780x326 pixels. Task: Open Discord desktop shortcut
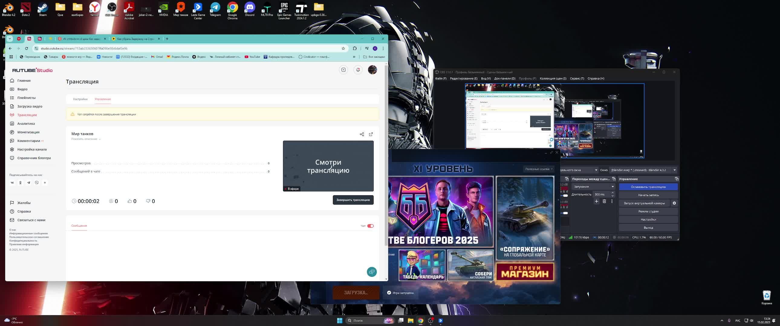coord(249,9)
